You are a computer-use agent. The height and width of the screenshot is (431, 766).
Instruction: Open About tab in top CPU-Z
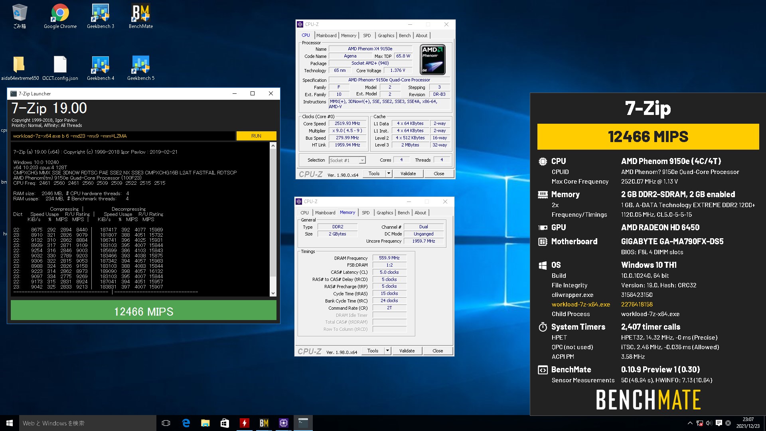pyautogui.click(x=422, y=36)
